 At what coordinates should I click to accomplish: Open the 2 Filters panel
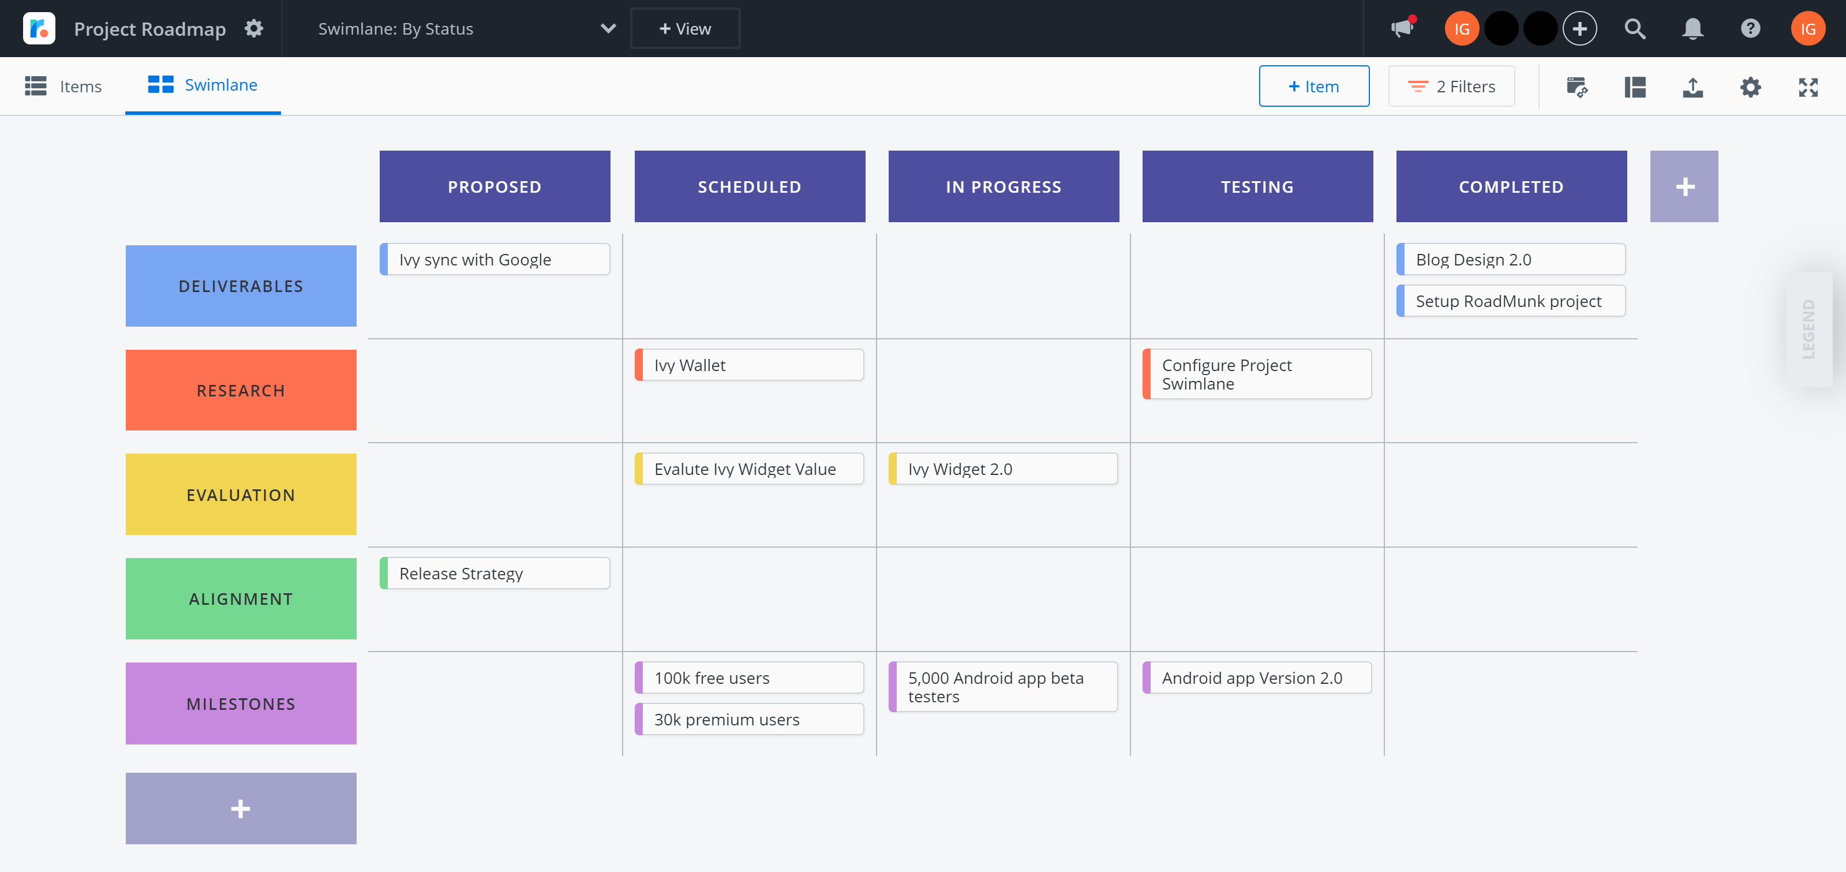click(x=1451, y=86)
